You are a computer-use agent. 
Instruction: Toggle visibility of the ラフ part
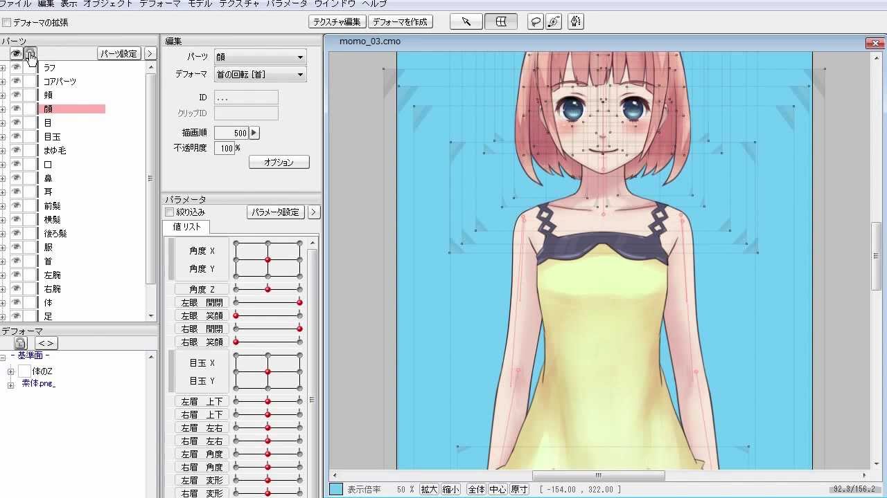pyautogui.click(x=16, y=67)
